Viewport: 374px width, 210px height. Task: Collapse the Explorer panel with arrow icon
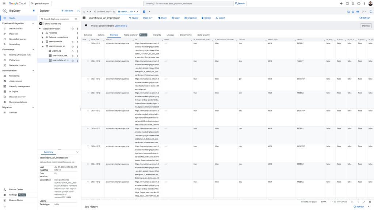78,11
